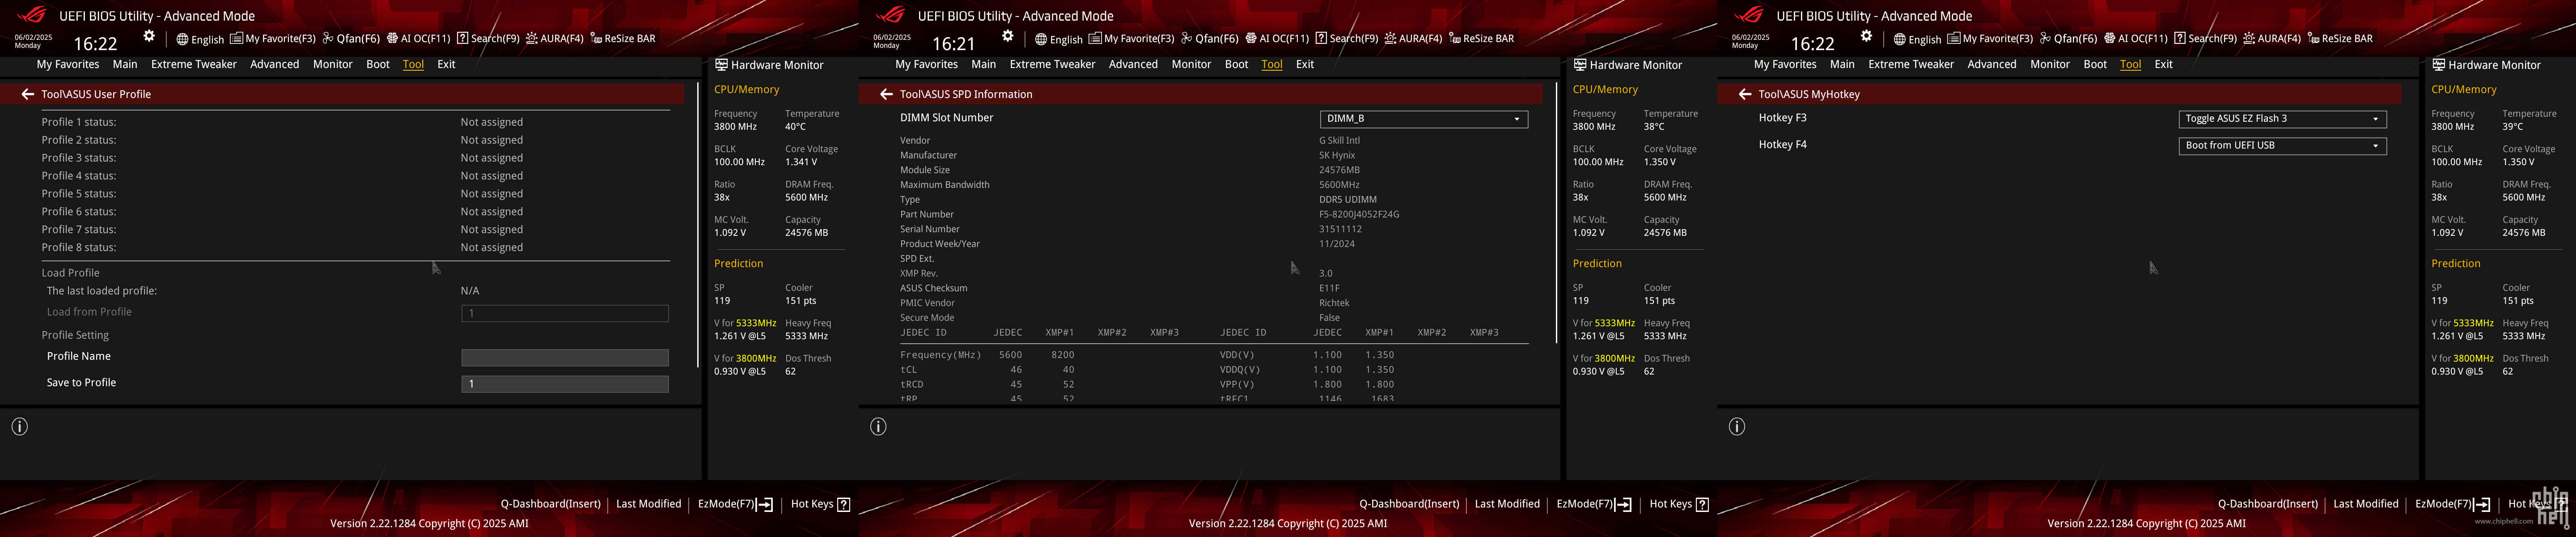Image resolution: width=2576 pixels, height=537 pixels.
Task: Open Main tab in User Profile screen
Action: click(x=125, y=64)
